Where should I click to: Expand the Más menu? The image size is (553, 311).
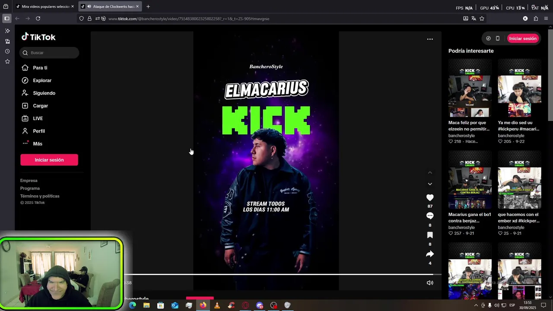(38, 144)
